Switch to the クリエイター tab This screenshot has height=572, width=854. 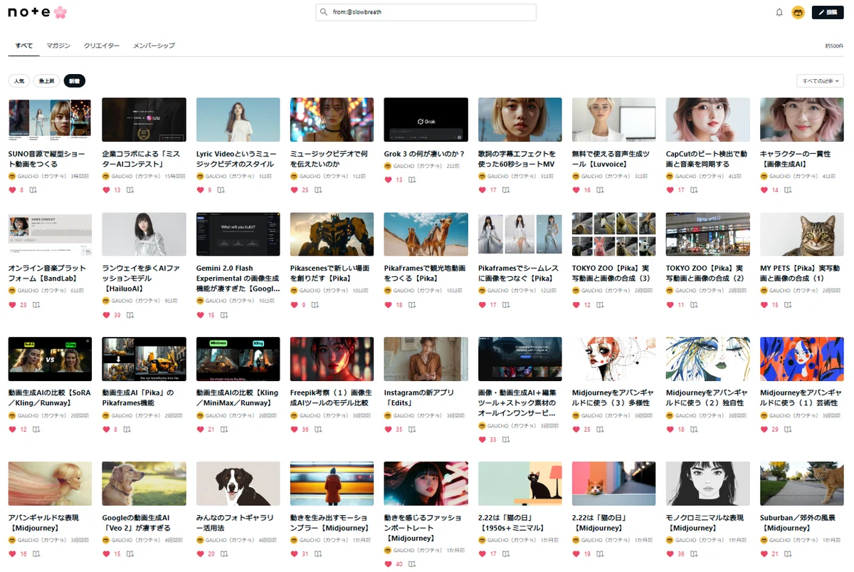(102, 46)
